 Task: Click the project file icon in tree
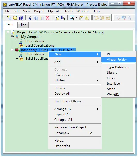[x=13, y=32]
